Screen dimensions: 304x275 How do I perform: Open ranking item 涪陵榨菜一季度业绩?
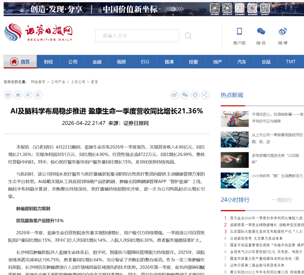click(x=267, y=225)
